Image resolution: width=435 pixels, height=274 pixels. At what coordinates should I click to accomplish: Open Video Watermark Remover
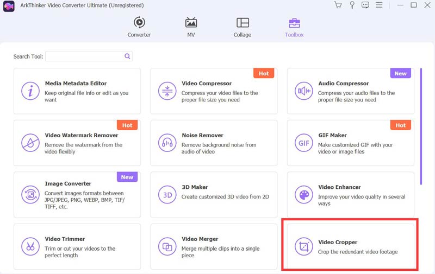tap(77, 143)
